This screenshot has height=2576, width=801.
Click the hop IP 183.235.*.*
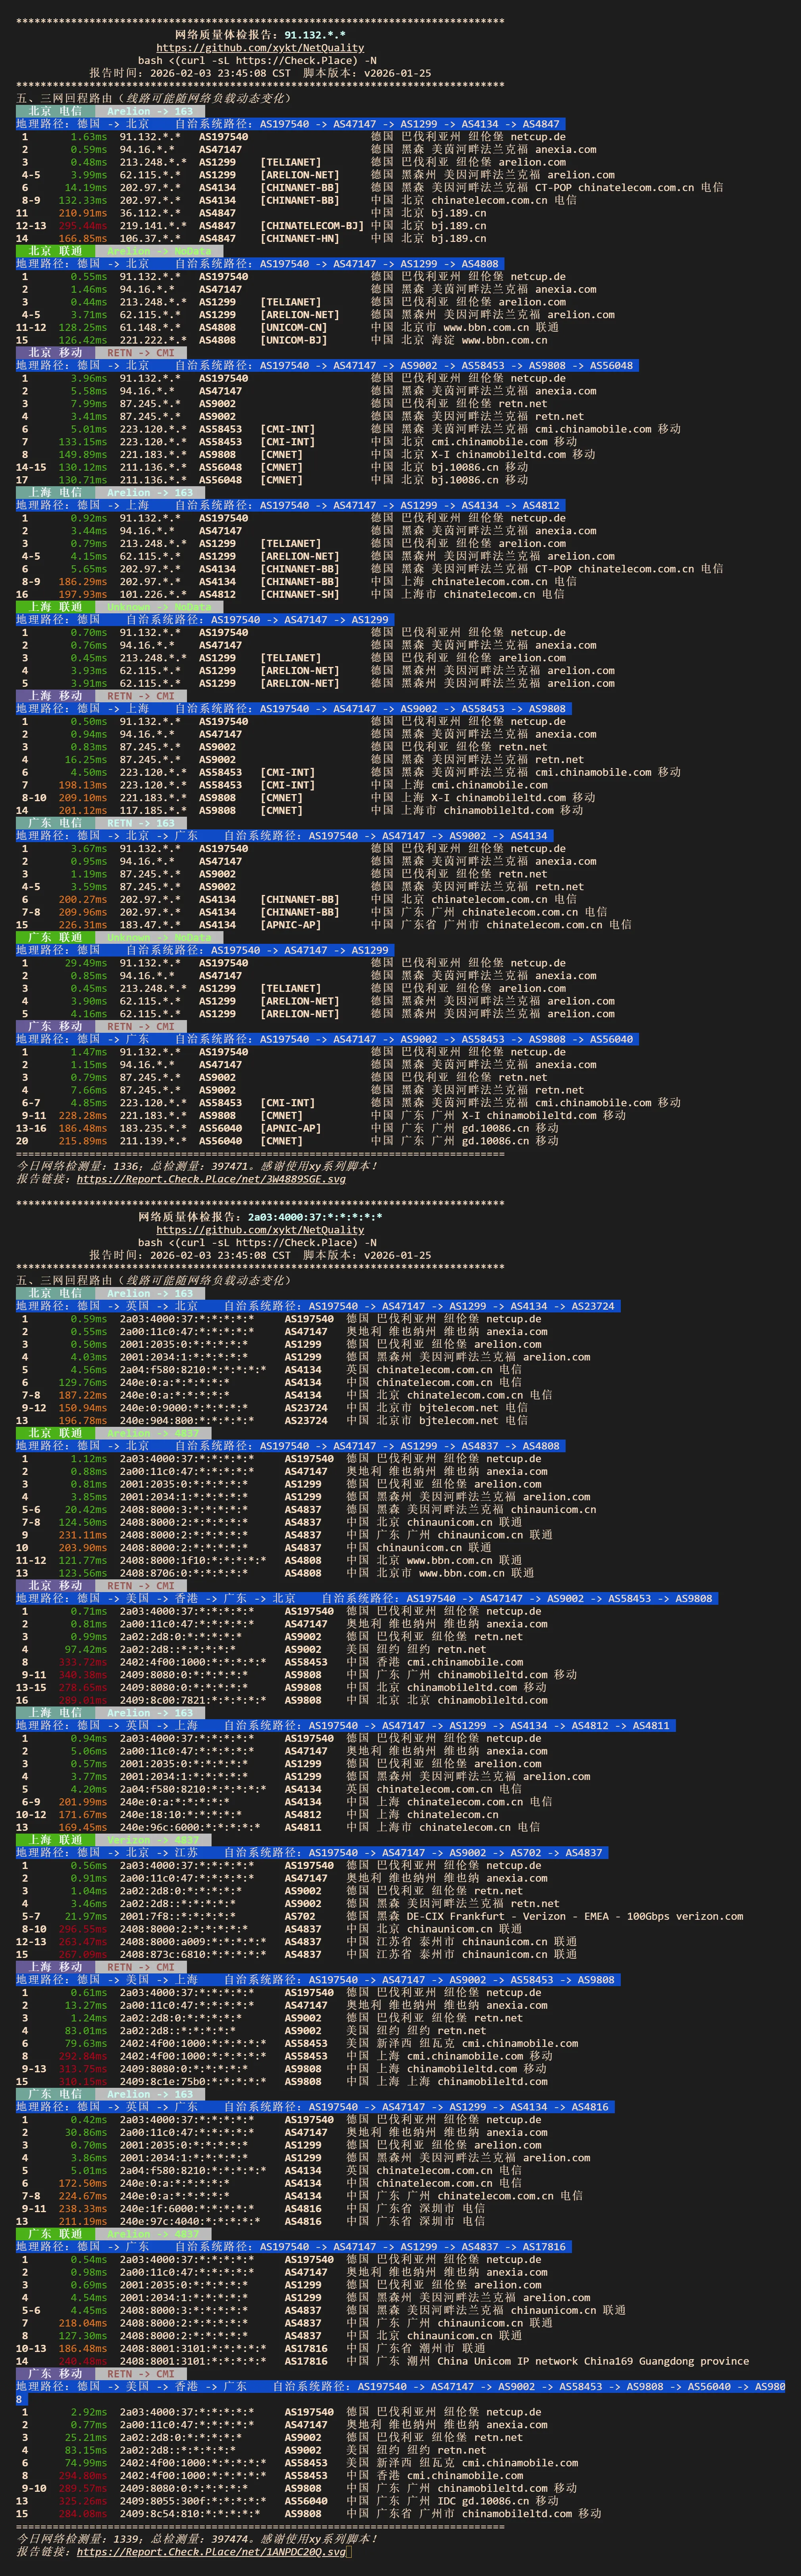(153, 1128)
